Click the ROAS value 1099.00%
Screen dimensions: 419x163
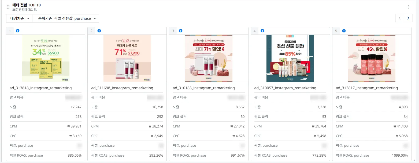pyautogui.click(x=399, y=155)
